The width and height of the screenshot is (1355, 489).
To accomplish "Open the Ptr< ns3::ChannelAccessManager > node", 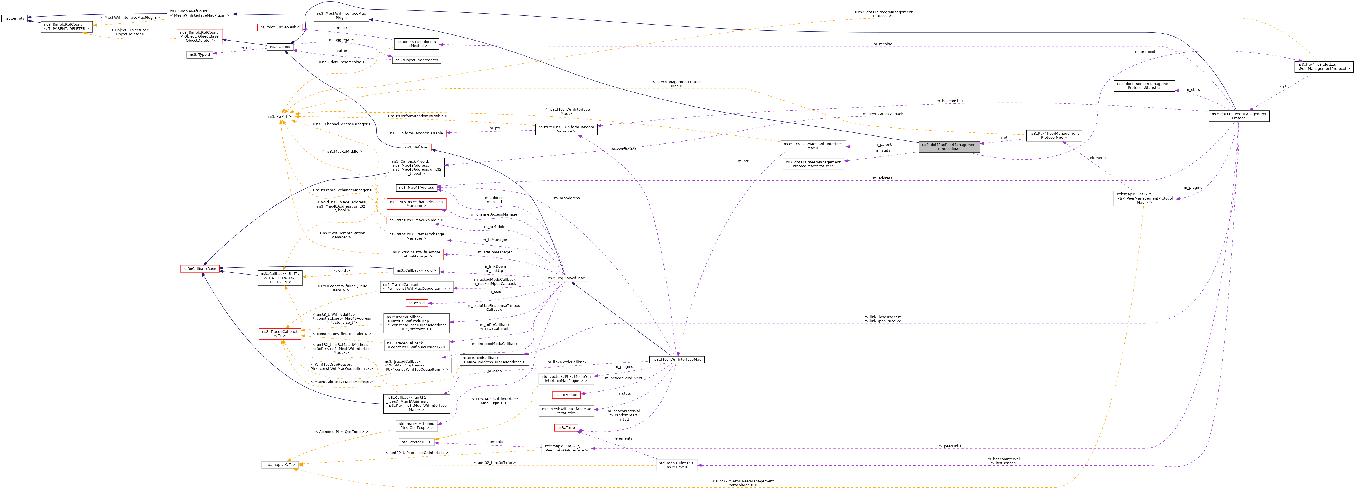I will [417, 204].
